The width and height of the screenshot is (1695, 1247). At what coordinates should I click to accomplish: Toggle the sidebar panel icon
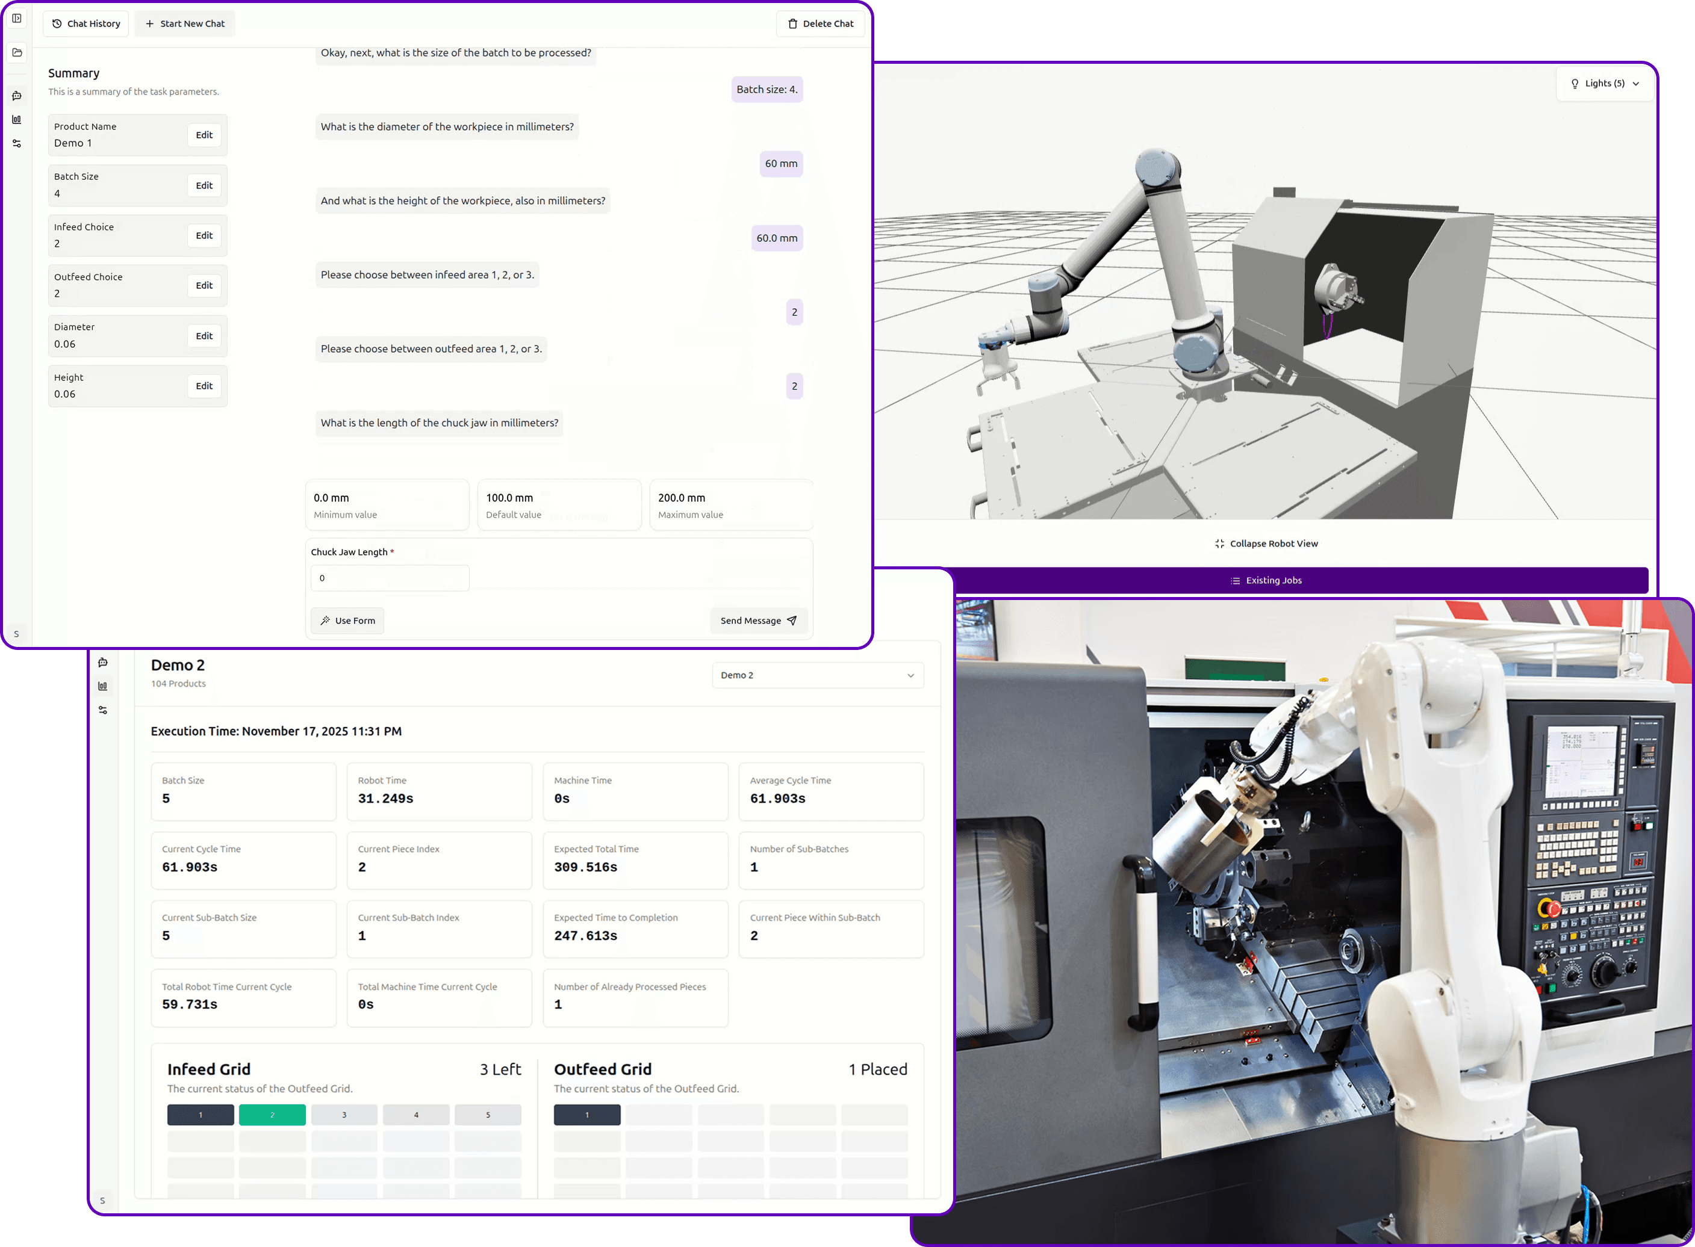tap(17, 18)
